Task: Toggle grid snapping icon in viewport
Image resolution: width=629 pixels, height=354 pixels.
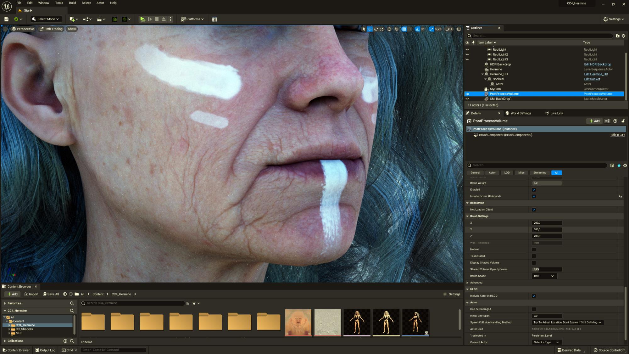Action: 404,29
